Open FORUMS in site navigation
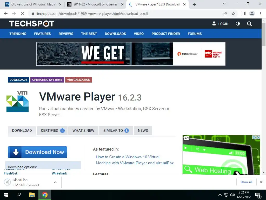The height and width of the screenshot is (200, 266). pos(195,34)
